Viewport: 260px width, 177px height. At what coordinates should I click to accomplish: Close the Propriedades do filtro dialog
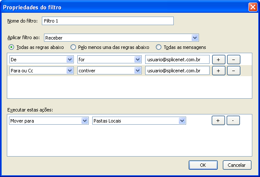pyautogui.click(x=253, y=7)
